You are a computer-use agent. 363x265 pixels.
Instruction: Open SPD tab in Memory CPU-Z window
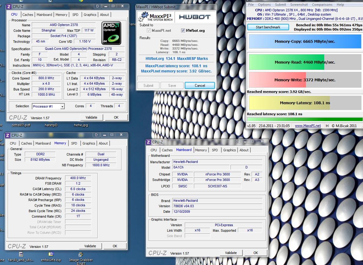(x=74, y=143)
